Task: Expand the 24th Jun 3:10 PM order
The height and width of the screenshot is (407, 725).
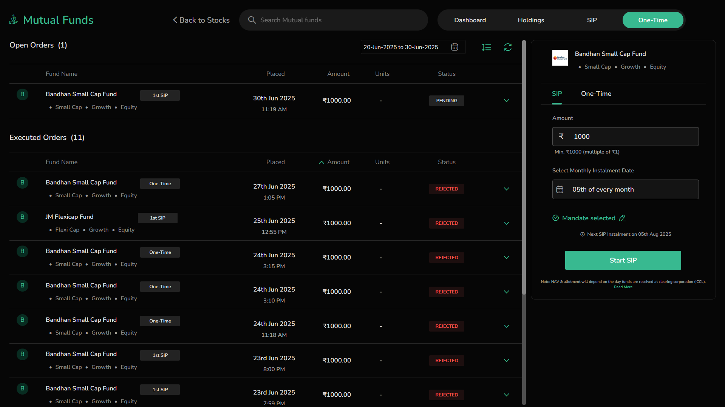Action: [x=507, y=292]
